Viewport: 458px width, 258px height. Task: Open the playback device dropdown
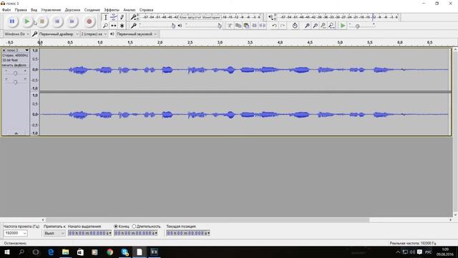point(137,34)
